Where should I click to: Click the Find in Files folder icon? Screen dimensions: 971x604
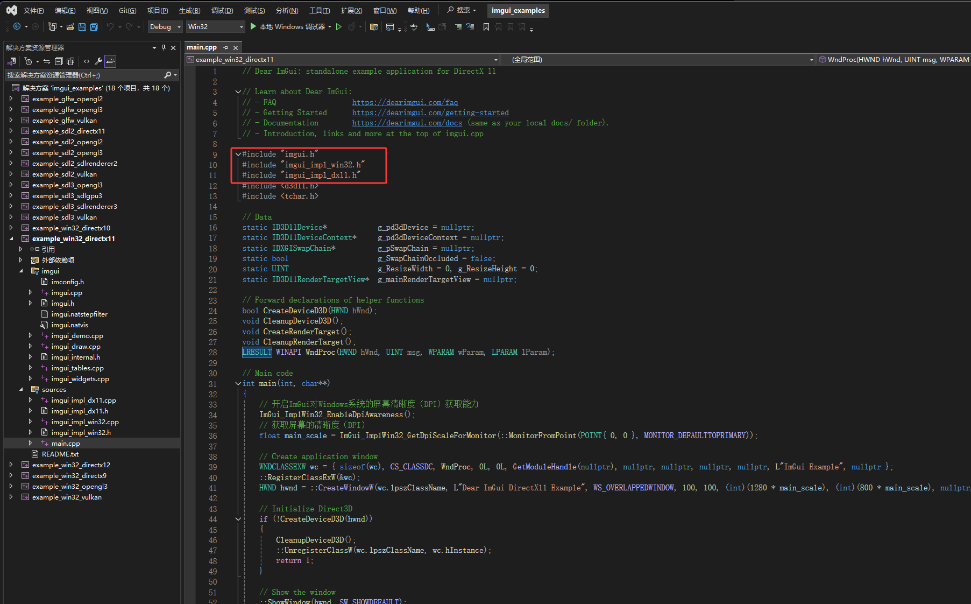pos(374,26)
